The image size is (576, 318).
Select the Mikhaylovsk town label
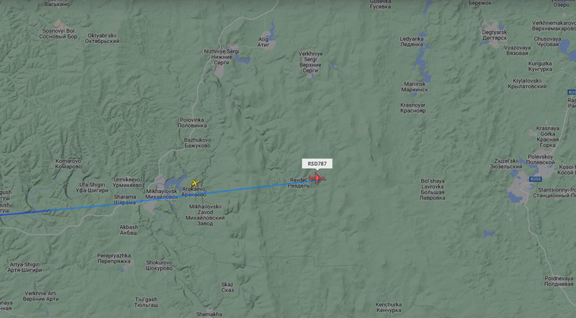(x=162, y=194)
